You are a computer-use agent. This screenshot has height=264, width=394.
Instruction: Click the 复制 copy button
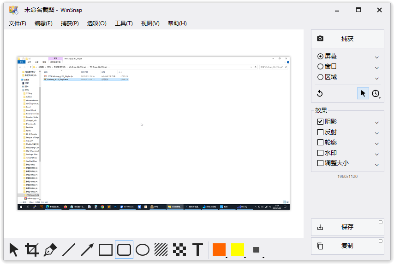[x=347, y=246]
